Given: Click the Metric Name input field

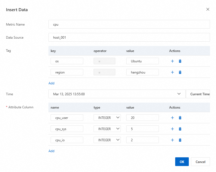Looking at the screenshot, I should pyautogui.click(x=129, y=24).
